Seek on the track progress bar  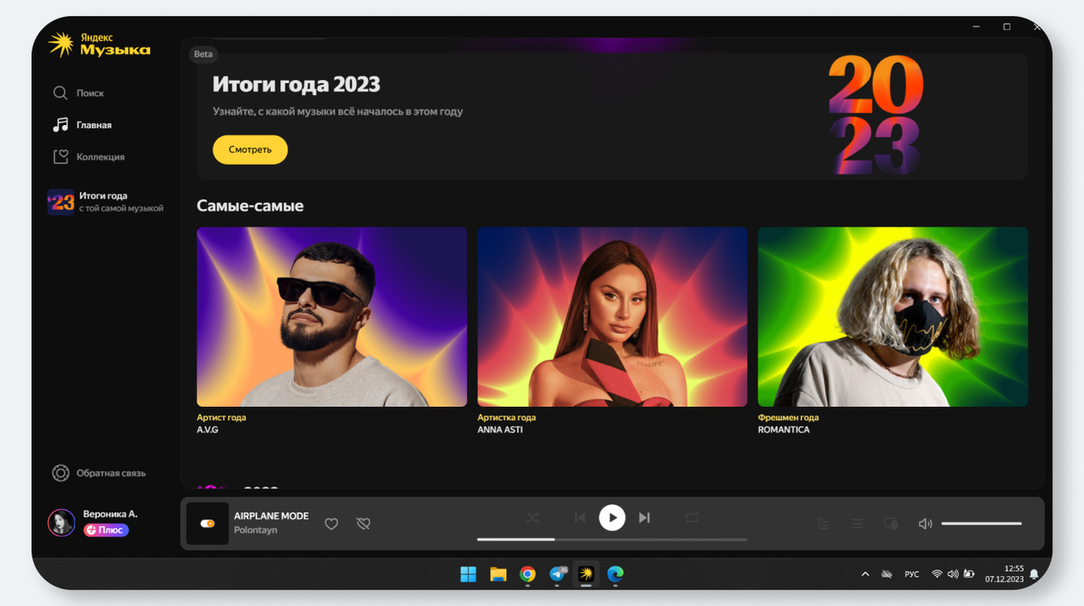[x=612, y=539]
